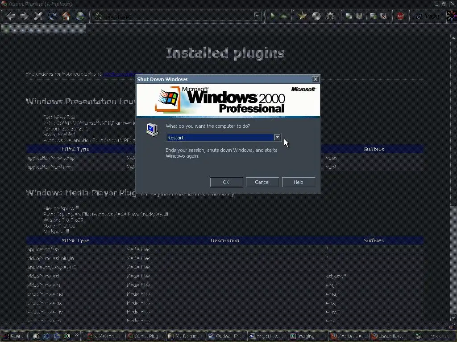
Task: Click the K-Meleon throbber icon at toolbar end
Action: (x=452, y=16)
